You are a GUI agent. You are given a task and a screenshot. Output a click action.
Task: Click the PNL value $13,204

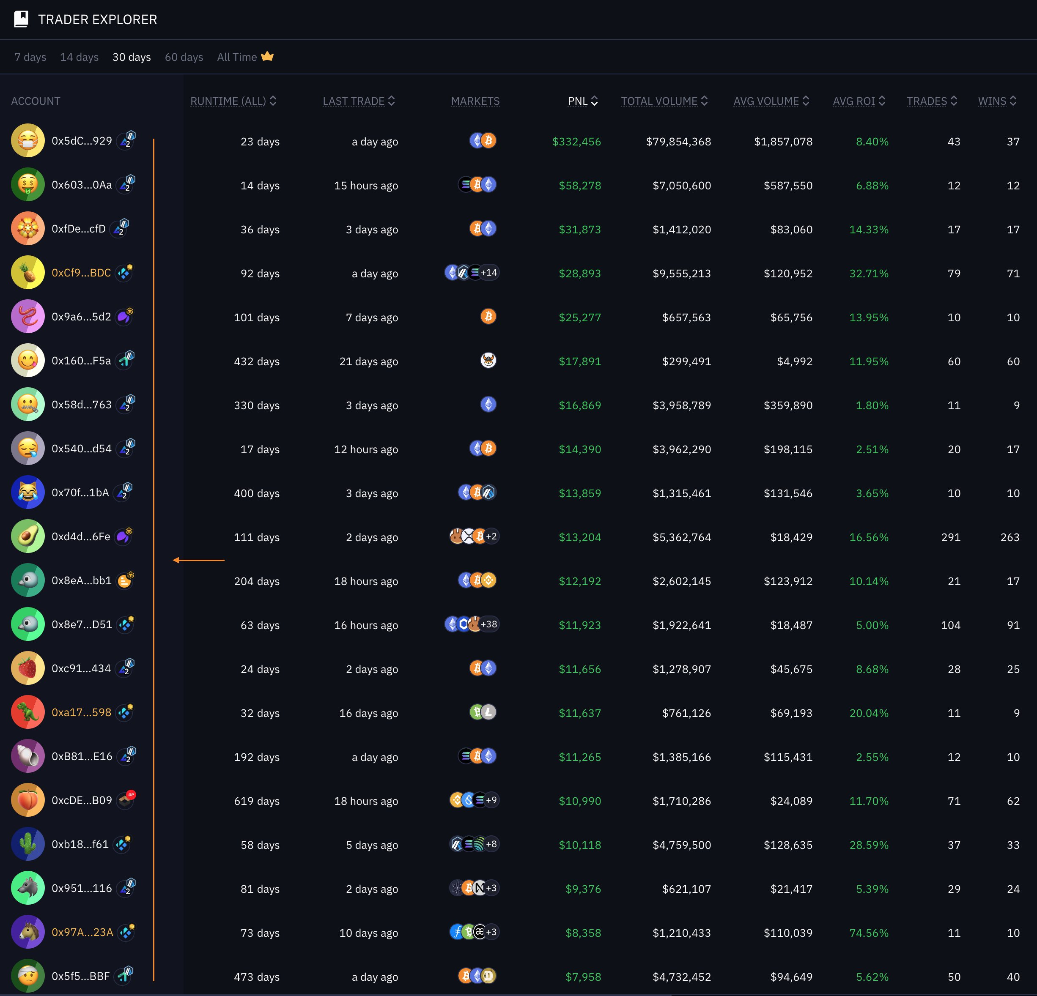pos(580,537)
